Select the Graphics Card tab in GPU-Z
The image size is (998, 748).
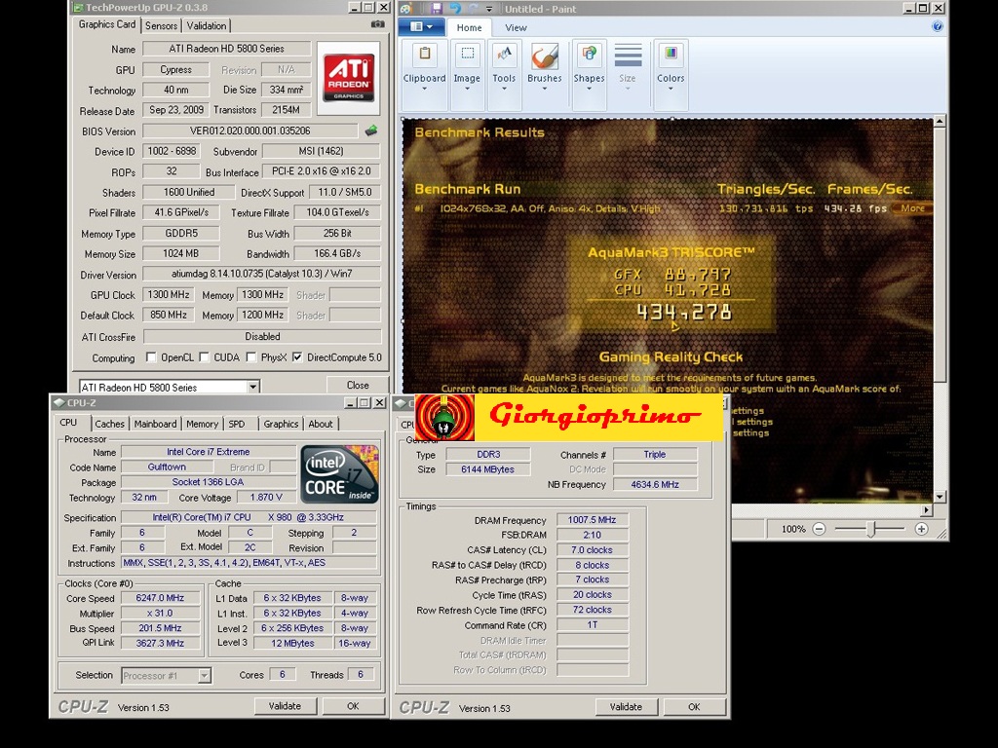click(107, 24)
